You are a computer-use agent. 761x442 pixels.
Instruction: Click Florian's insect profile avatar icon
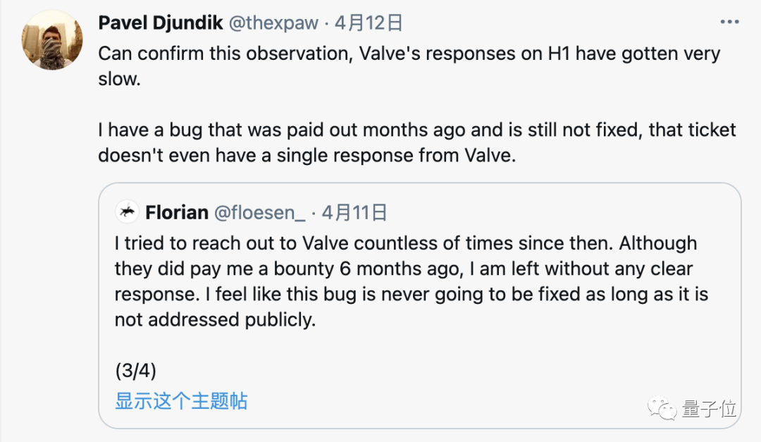pos(127,211)
